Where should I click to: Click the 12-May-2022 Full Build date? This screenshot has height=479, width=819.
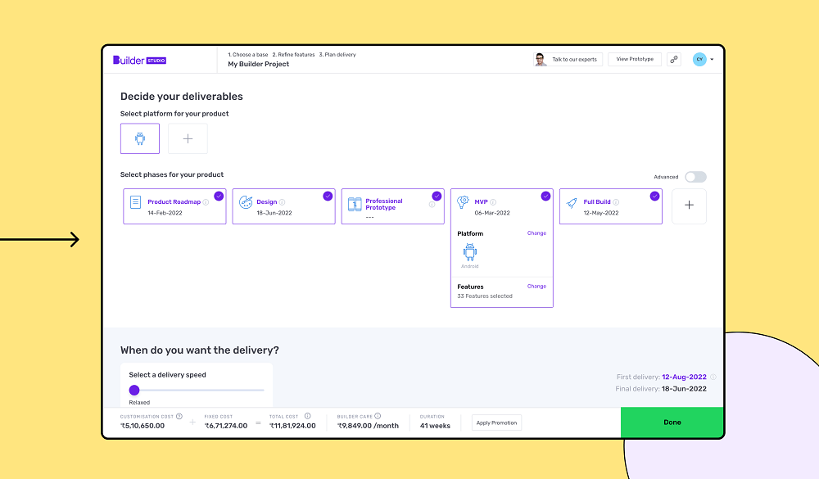601,213
